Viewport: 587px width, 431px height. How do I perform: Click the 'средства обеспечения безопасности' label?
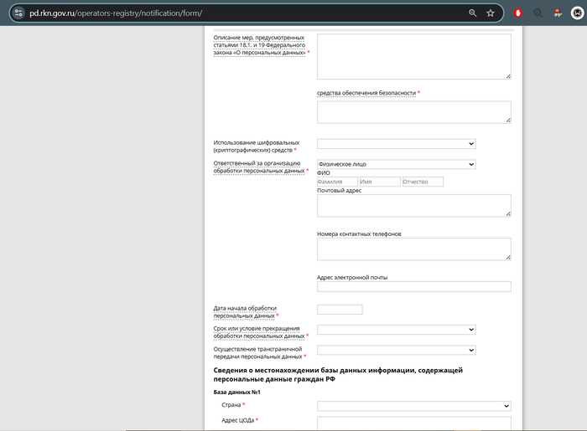(x=366, y=93)
